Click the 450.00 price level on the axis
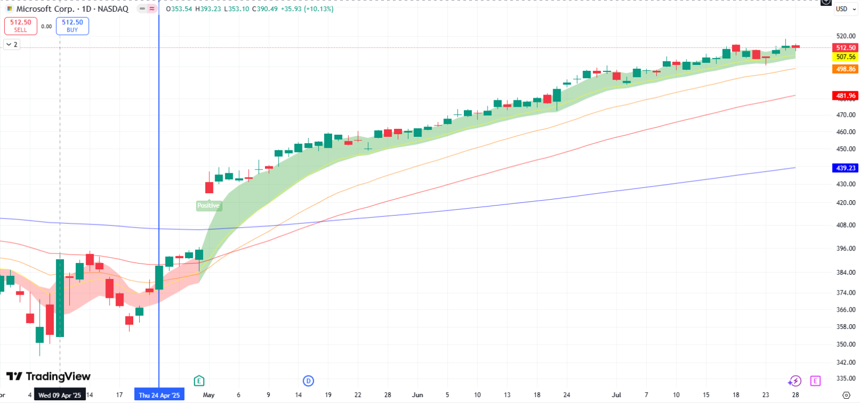The image size is (860, 403). click(845, 149)
